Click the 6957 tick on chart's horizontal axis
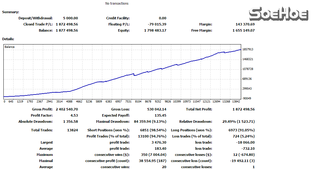The height and width of the screenshot is (170, 312). [x=118, y=101]
